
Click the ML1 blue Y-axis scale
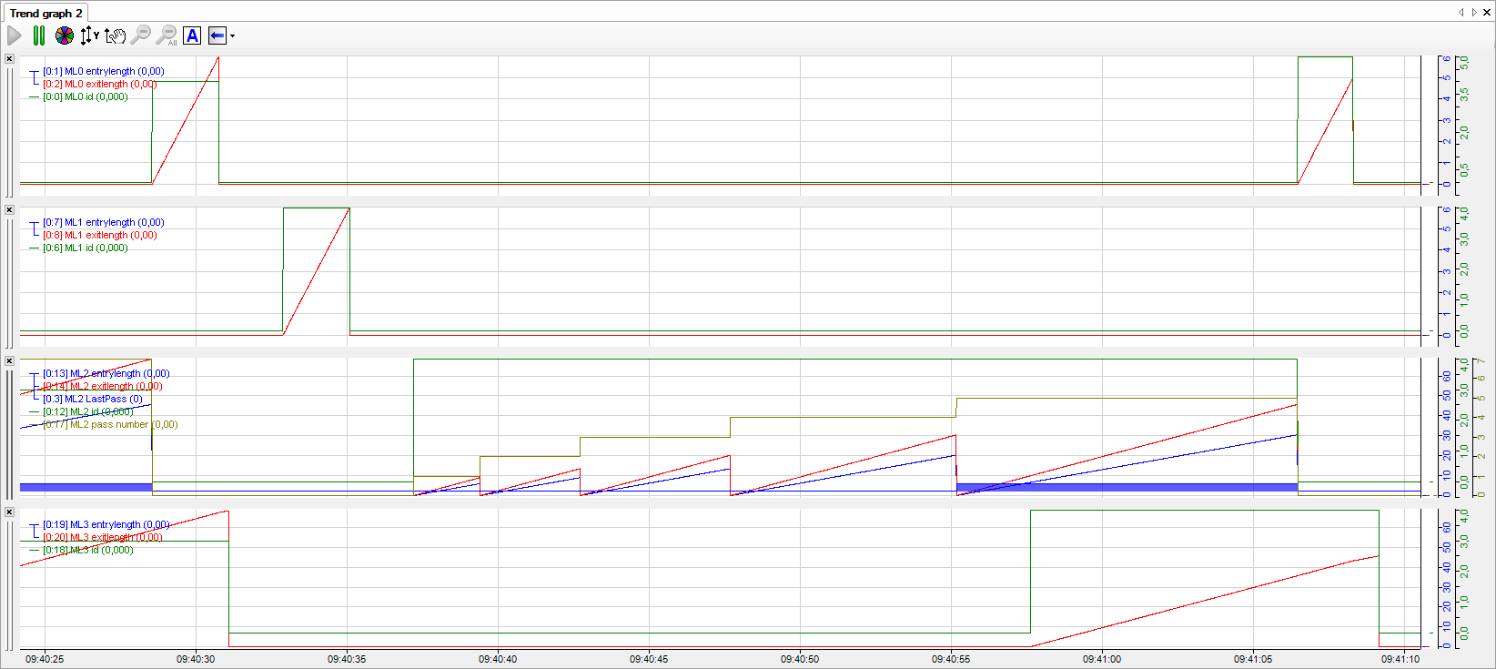[x=1446, y=275]
